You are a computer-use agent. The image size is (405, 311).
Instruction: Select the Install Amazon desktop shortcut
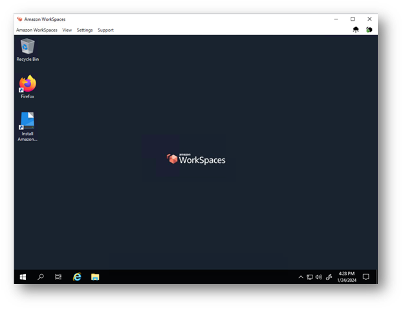(x=27, y=127)
